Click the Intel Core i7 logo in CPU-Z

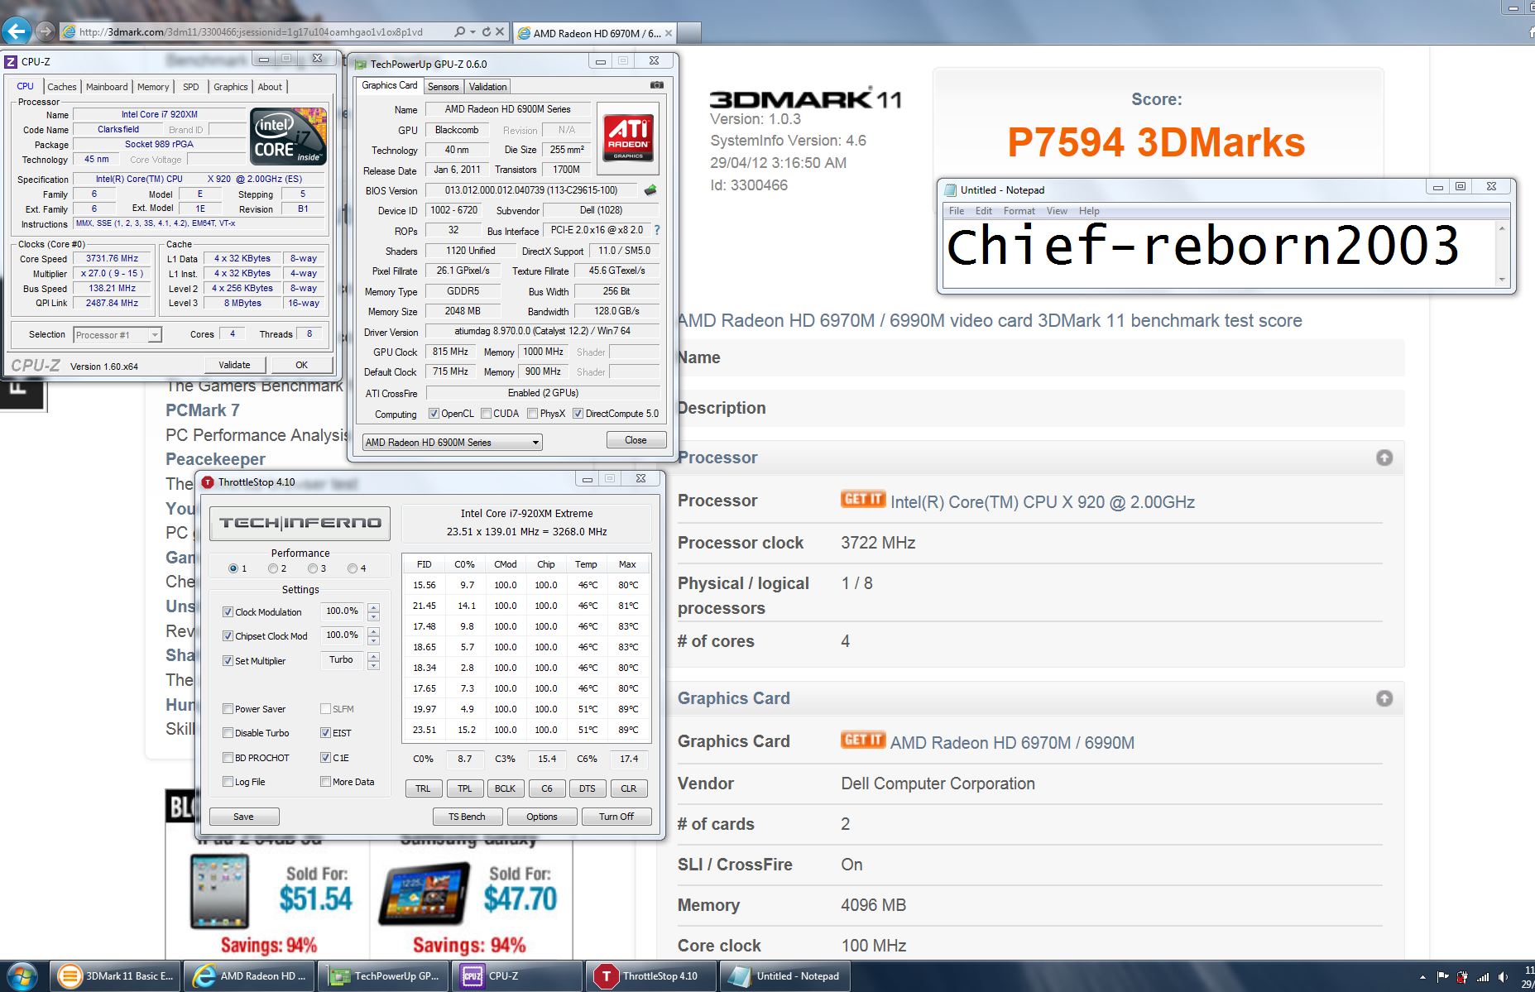tap(287, 137)
